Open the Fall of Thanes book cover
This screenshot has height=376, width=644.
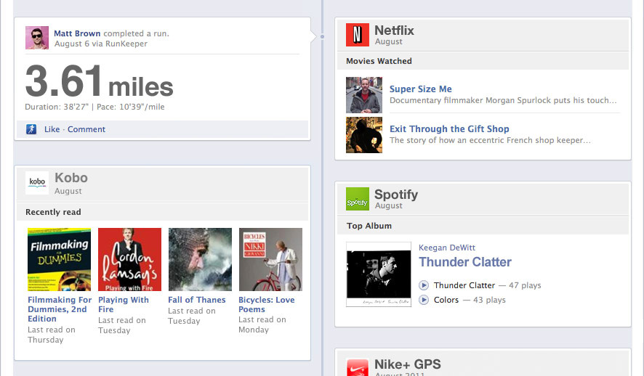click(200, 259)
